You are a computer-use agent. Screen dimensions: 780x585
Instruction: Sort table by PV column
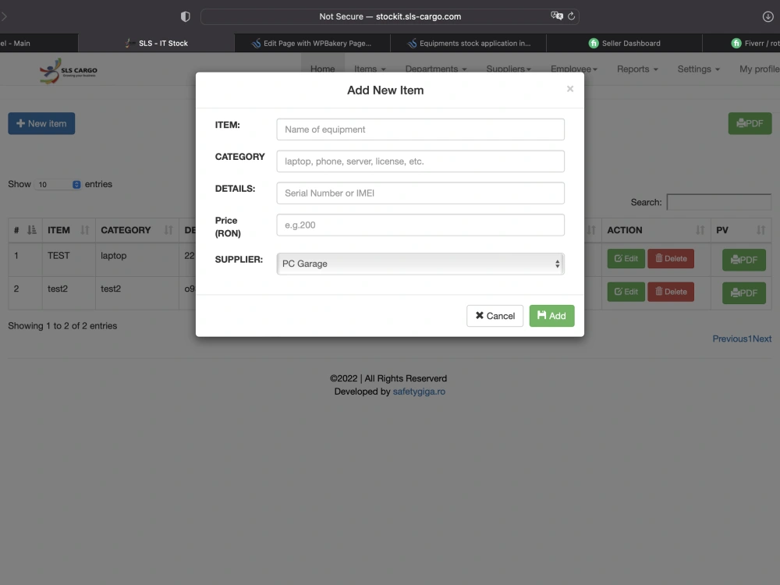point(741,230)
